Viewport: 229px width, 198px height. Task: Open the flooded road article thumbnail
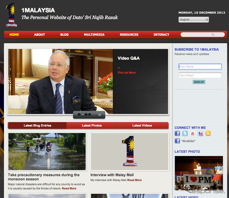tap(47, 152)
